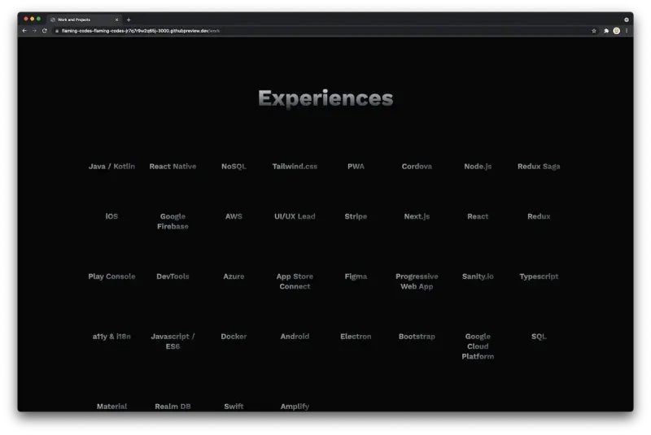The image size is (651, 435).
Task: Click the SQL skill label
Action: tap(539, 337)
